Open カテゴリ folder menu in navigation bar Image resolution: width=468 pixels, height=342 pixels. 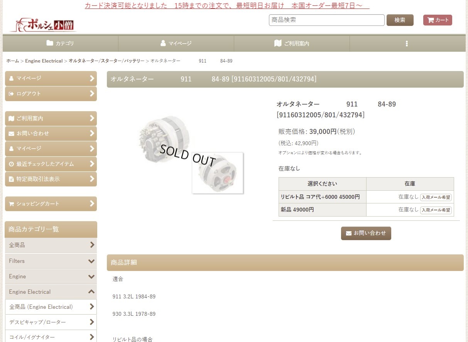pos(60,44)
